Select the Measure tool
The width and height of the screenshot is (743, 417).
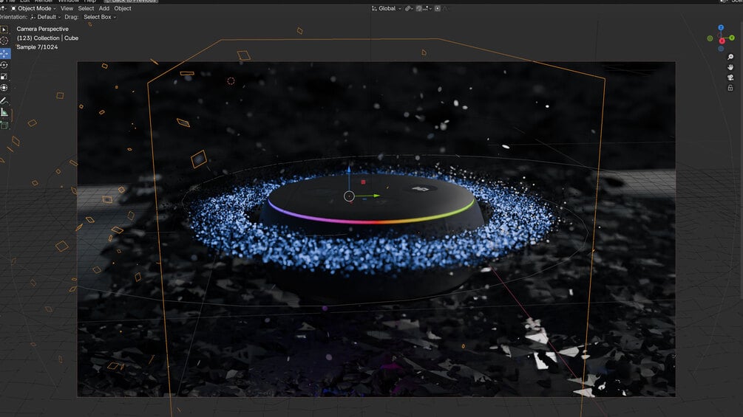point(4,112)
